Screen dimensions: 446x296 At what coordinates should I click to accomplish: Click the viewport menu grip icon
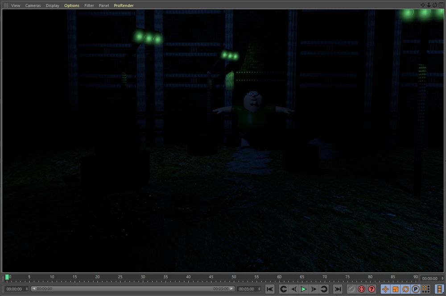tap(6, 5)
